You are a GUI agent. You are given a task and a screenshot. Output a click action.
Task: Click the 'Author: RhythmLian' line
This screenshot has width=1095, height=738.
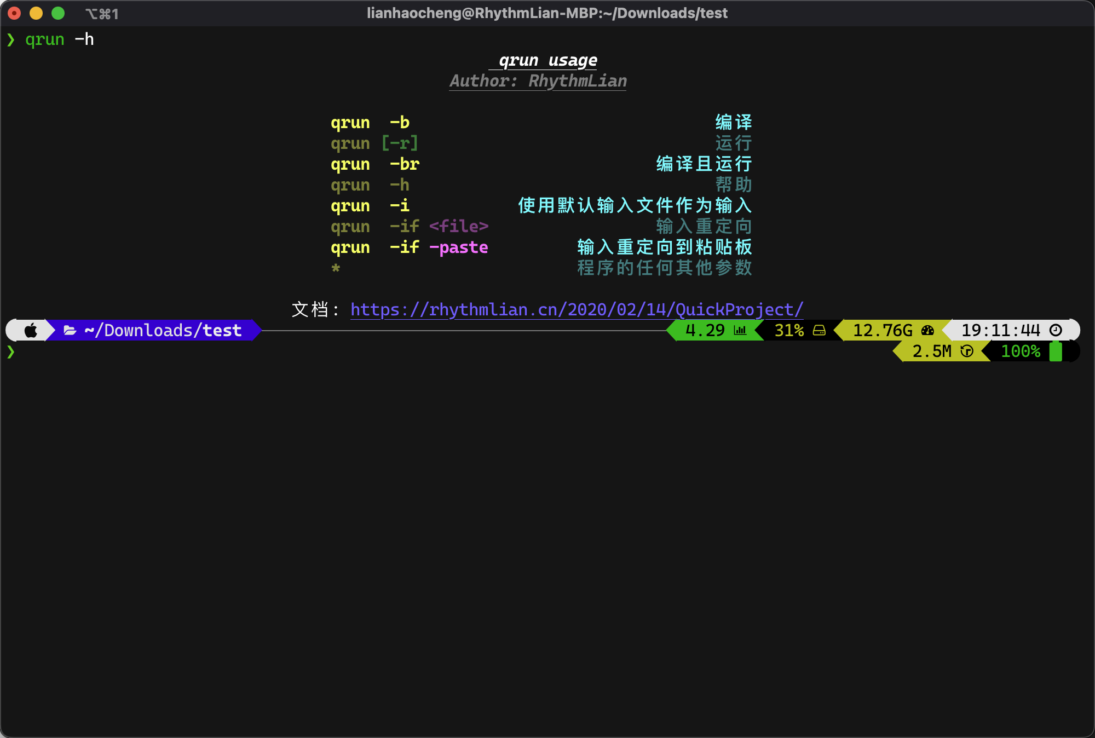coord(538,81)
